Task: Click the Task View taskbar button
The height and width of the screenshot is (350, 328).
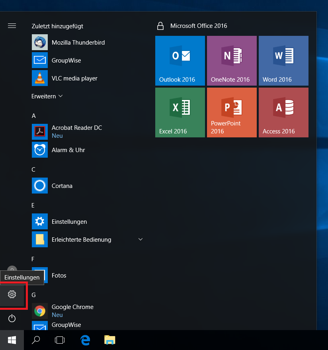Action: tap(60, 340)
